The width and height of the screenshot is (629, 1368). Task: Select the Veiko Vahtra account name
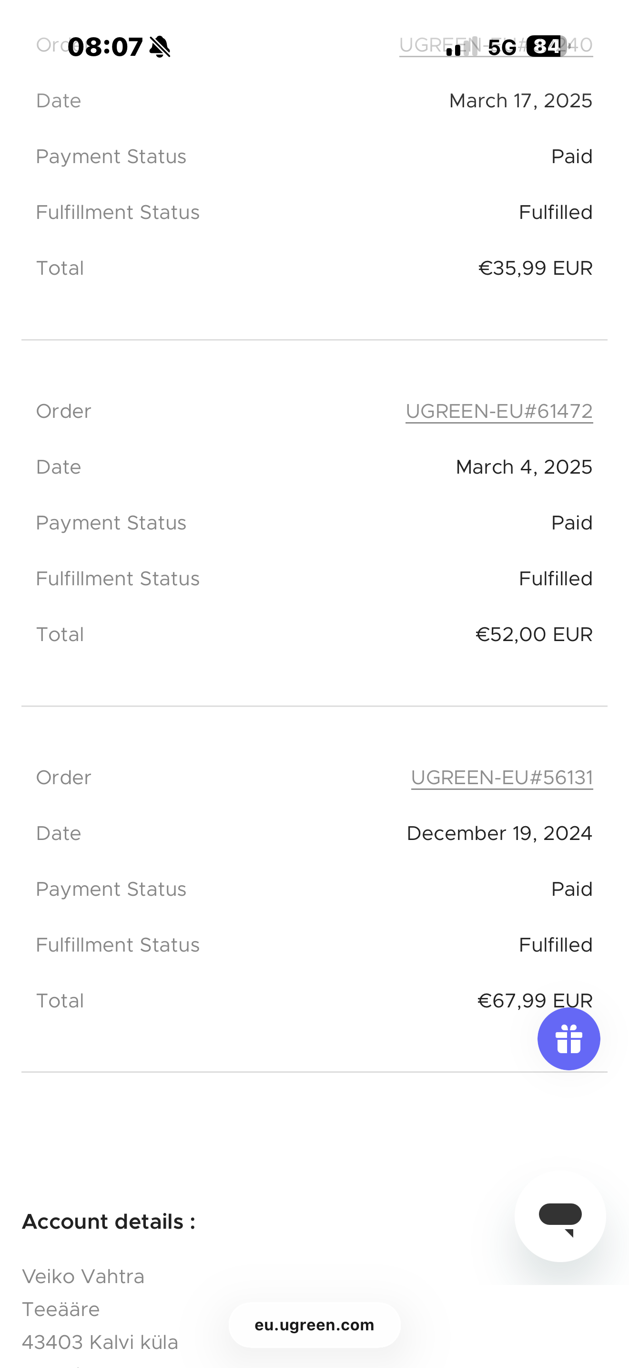[83, 1277]
